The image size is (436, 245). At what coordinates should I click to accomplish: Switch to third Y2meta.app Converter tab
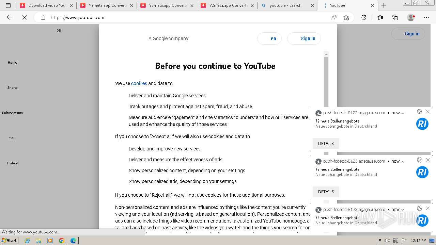point(168,5)
